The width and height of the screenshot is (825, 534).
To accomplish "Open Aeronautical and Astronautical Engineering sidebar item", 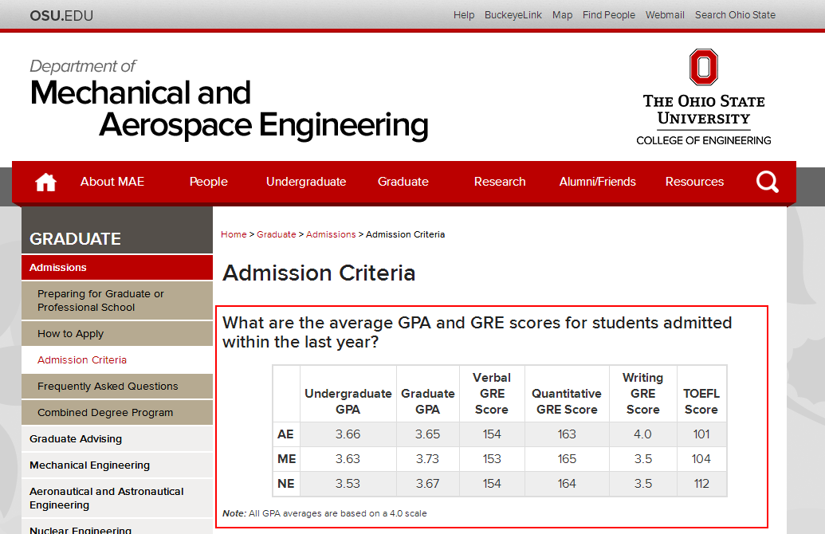I will [117, 497].
